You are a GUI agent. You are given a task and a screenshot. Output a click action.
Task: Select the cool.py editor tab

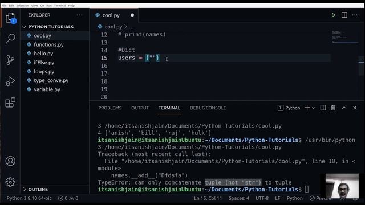(113, 15)
